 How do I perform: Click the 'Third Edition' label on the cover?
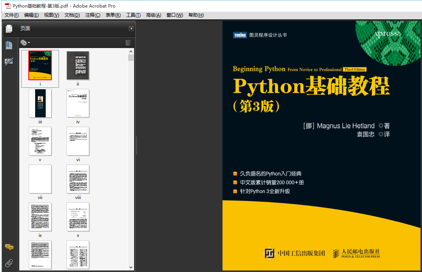(x=355, y=70)
